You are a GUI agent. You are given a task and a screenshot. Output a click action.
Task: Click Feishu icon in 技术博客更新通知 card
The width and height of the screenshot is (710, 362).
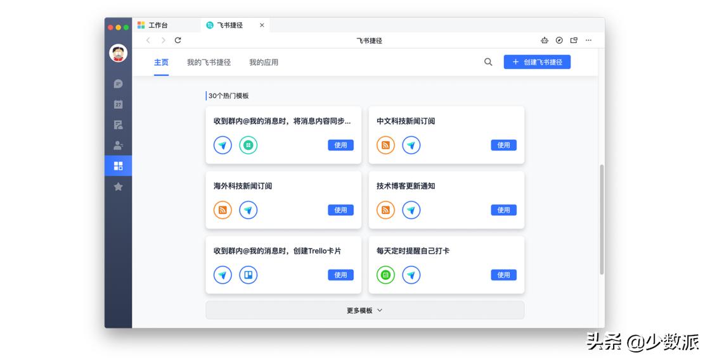point(411,210)
